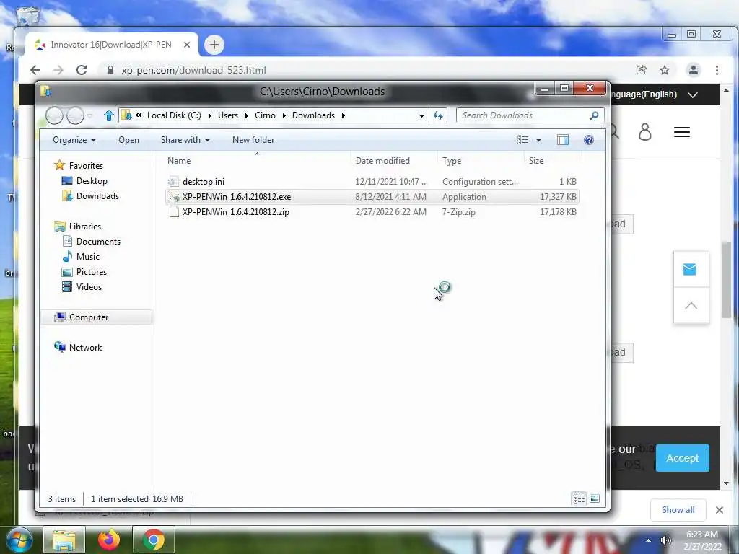Switch to large icons view in status bar
739x554 pixels.
[x=595, y=498]
